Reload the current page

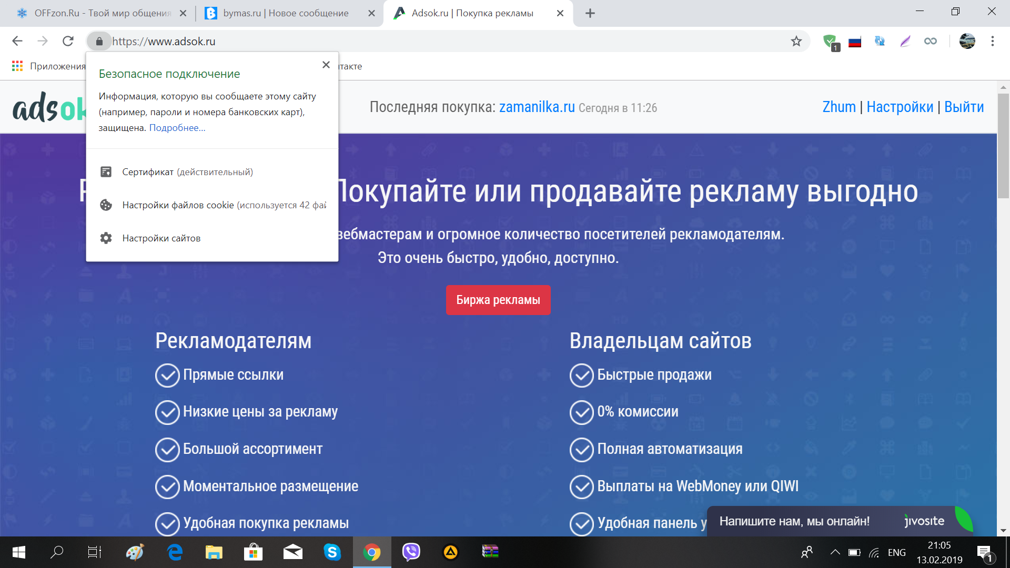tap(68, 41)
